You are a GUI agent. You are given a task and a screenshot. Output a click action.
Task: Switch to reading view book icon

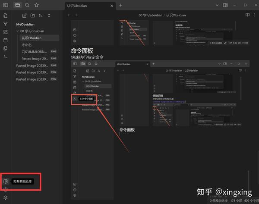tap(247, 15)
